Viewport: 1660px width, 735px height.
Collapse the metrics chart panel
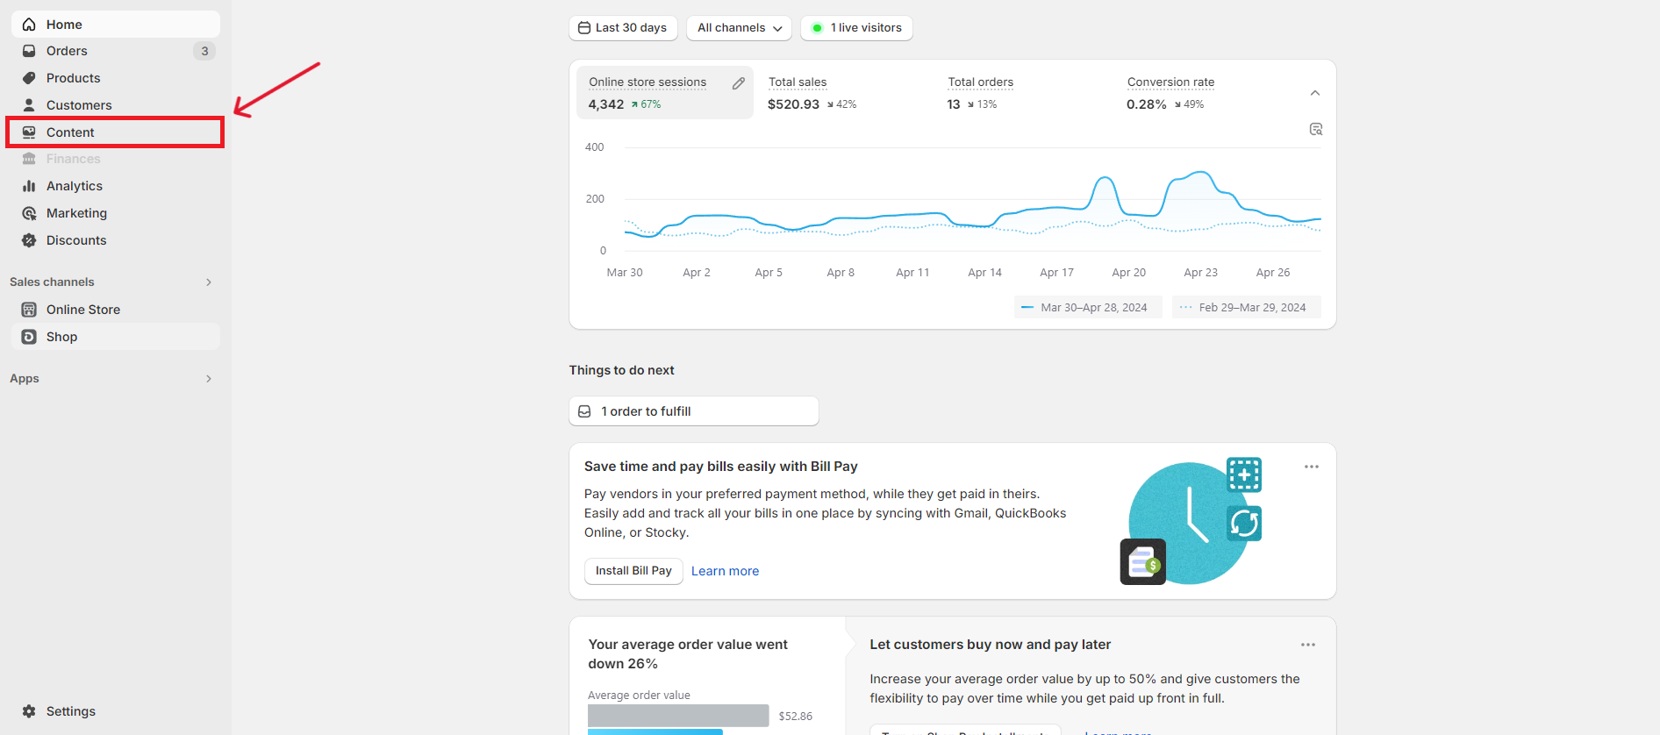1314,93
